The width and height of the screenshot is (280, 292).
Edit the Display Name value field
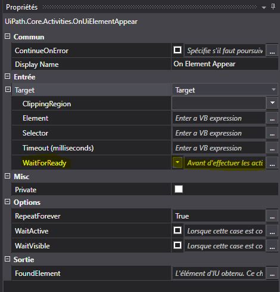coord(225,64)
